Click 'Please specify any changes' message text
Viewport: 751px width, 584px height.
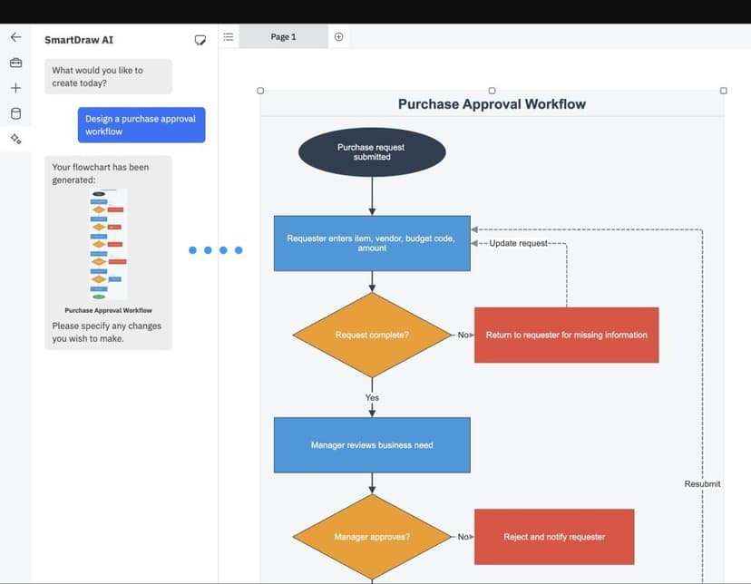click(107, 332)
